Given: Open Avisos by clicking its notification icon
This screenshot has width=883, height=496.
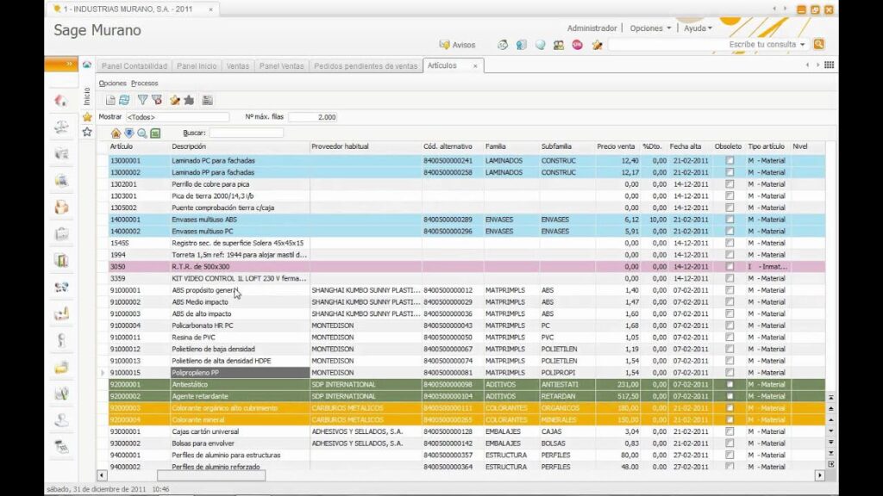Looking at the screenshot, I should click(x=446, y=44).
